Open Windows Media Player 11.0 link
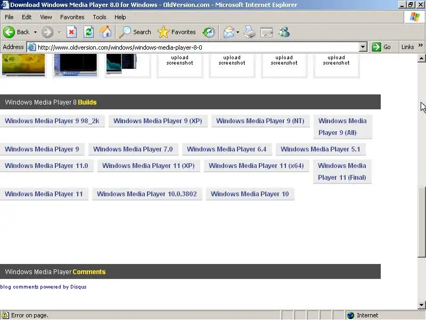 [46, 166]
